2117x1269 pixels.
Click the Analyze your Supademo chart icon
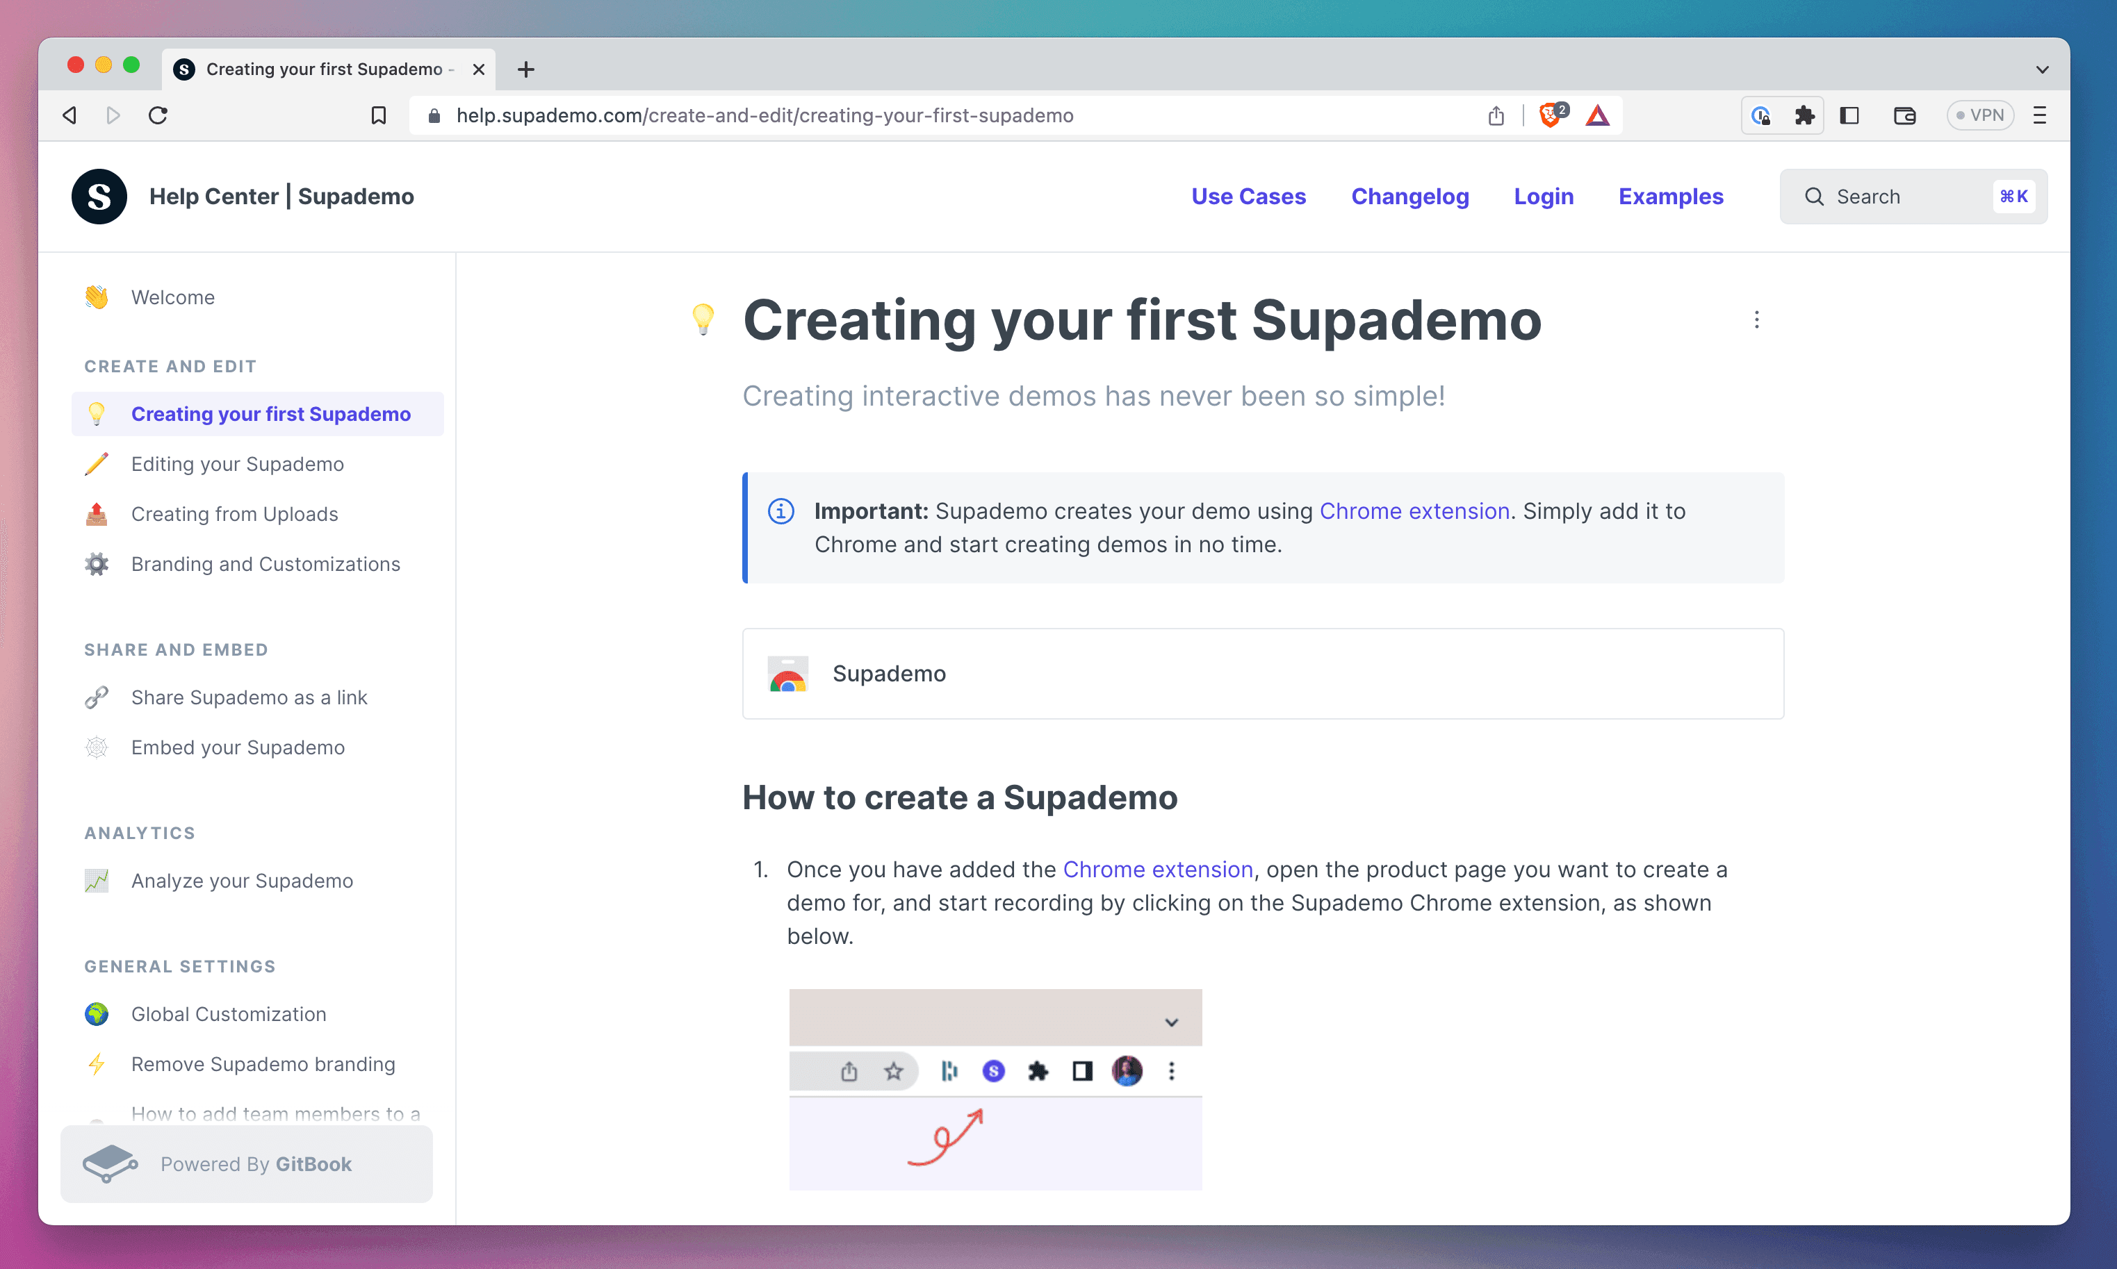pos(97,881)
